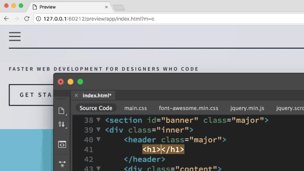Click the File Management arrows icon
Viewport: 304px width, 171px height.
click(61, 124)
